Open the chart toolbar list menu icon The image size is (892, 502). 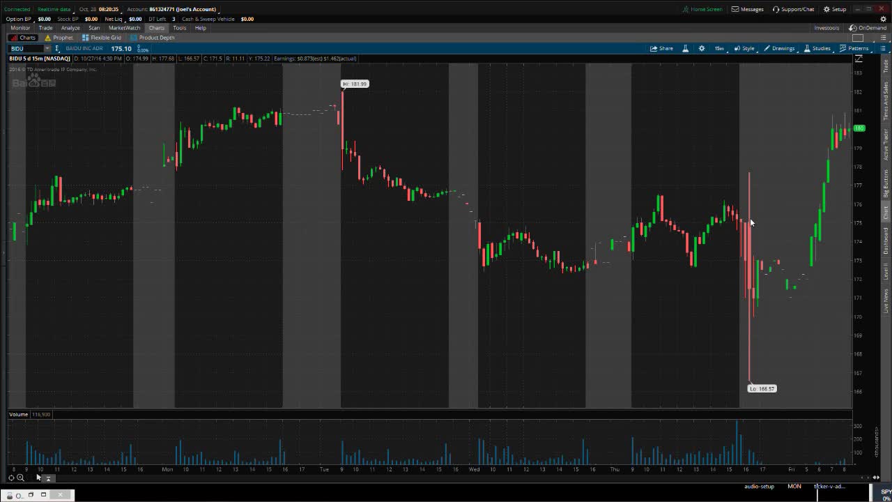point(883,49)
